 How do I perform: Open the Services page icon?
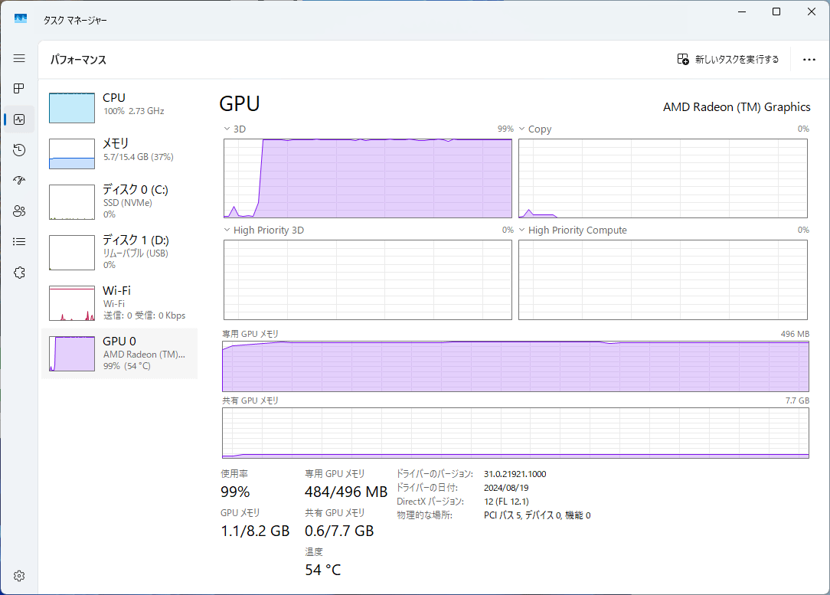click(19, 273)
